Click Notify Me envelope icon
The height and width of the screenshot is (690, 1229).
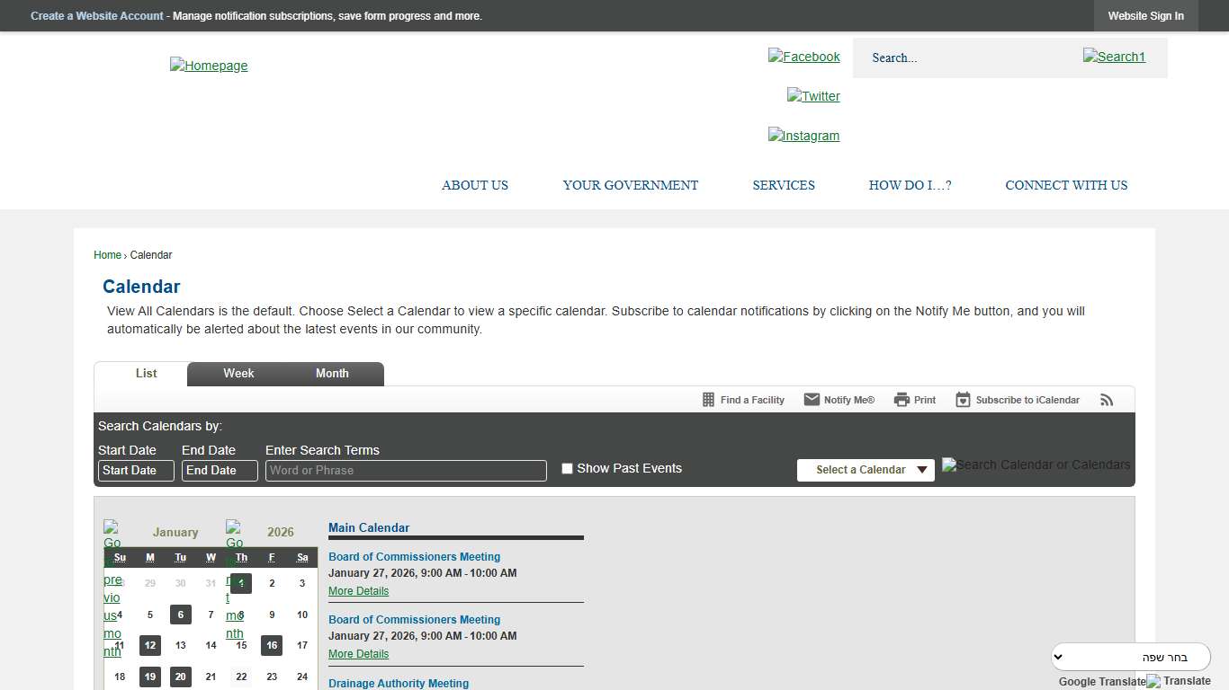pyautogui.click(x=812, y=400)
